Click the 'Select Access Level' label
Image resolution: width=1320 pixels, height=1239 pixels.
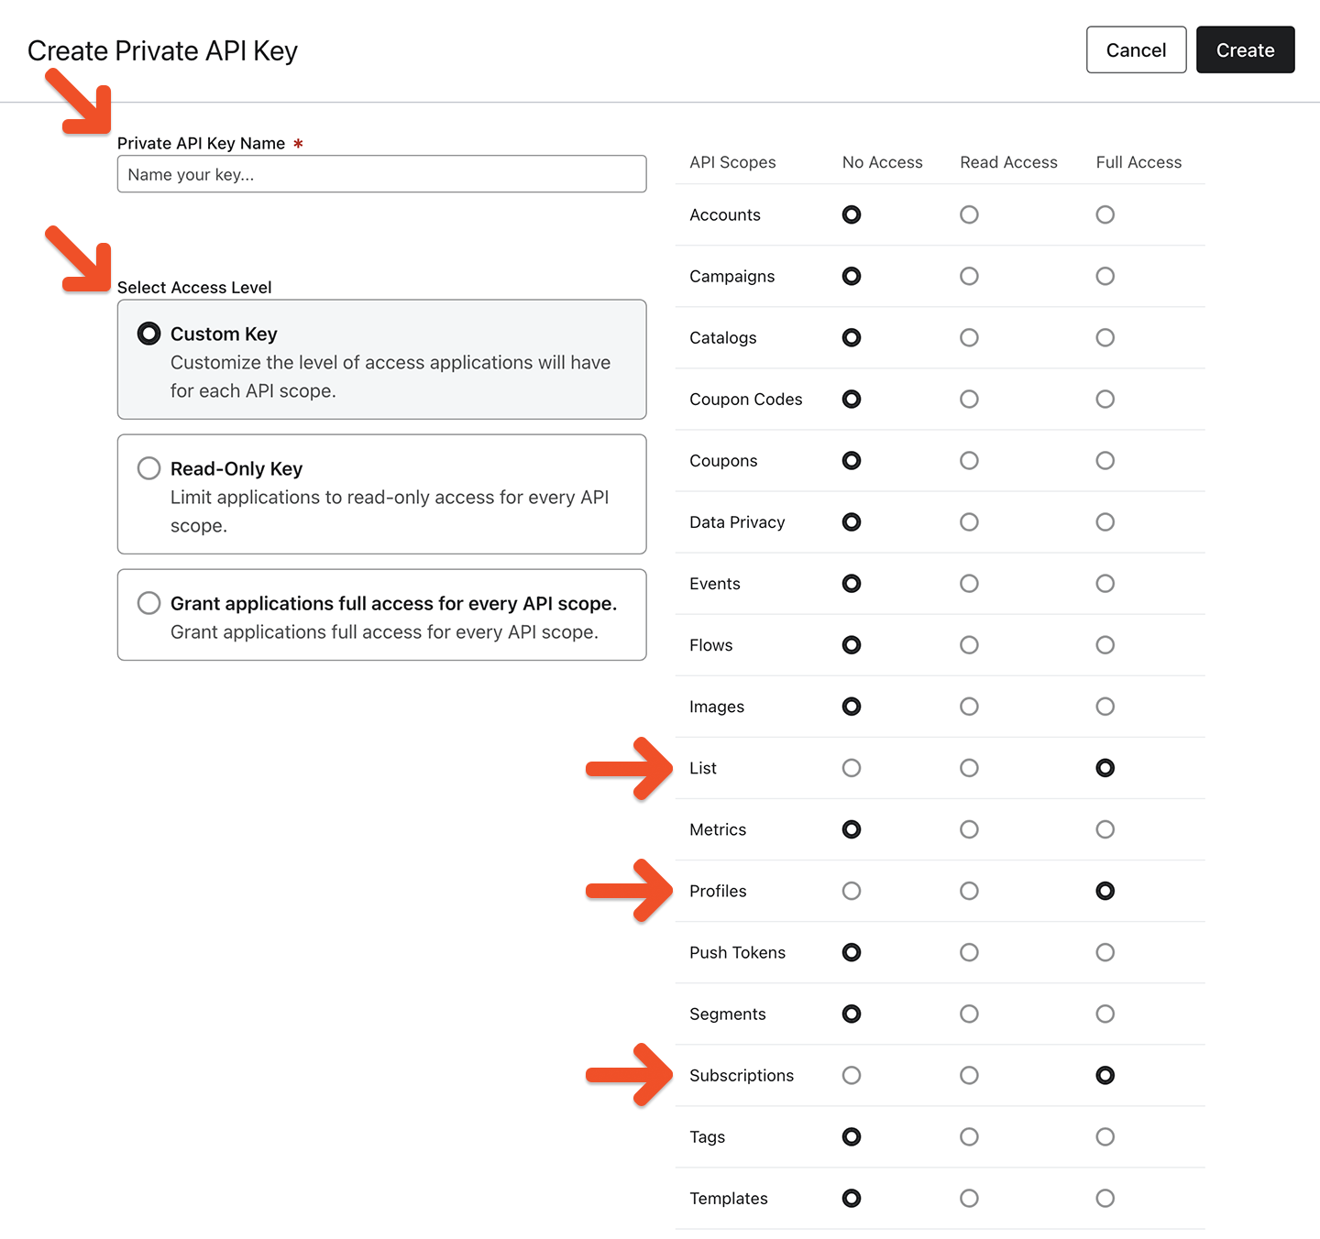click(x=194, y=287)
